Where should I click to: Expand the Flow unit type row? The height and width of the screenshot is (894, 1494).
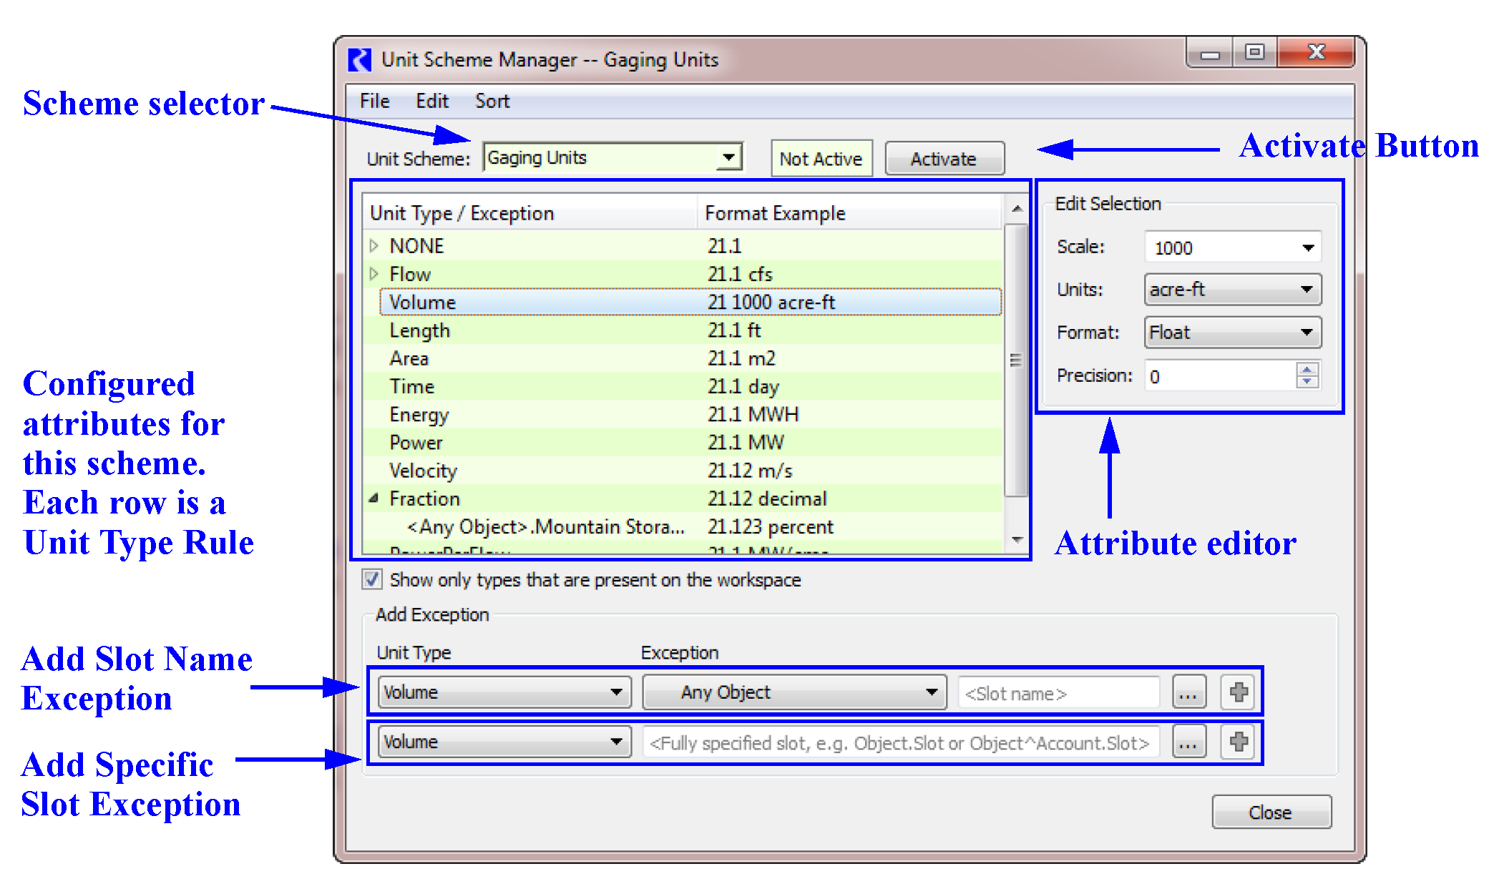[x=374, y=274]
